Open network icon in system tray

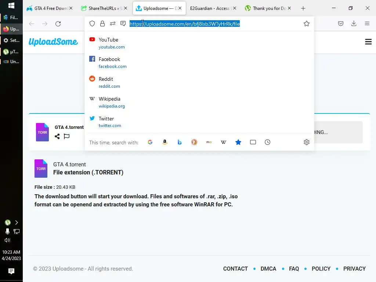coord(17,231)
